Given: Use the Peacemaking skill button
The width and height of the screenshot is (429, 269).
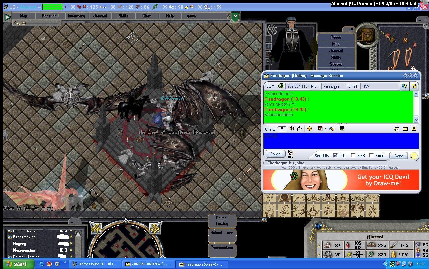Looking at the screenshot, I should point(222,250).
